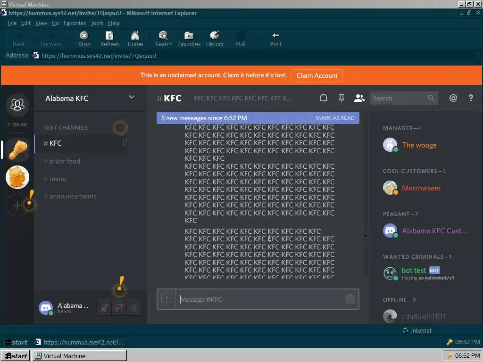483x362 pixels.
Task: Toggle the member list icon
Action: (x=359, y=98)
